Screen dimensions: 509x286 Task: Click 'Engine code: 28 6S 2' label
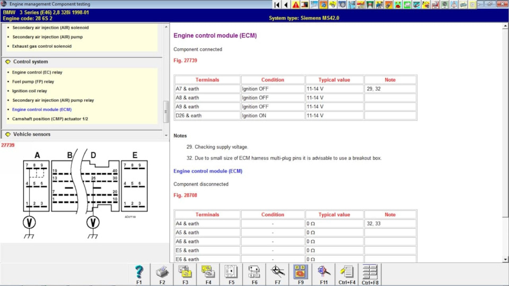point(28,19)
